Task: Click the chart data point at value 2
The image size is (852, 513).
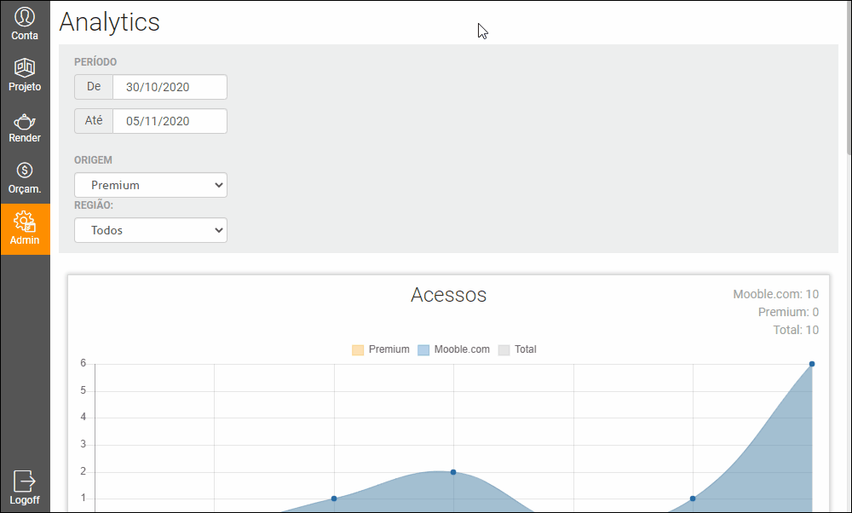Action: point(453,472)
